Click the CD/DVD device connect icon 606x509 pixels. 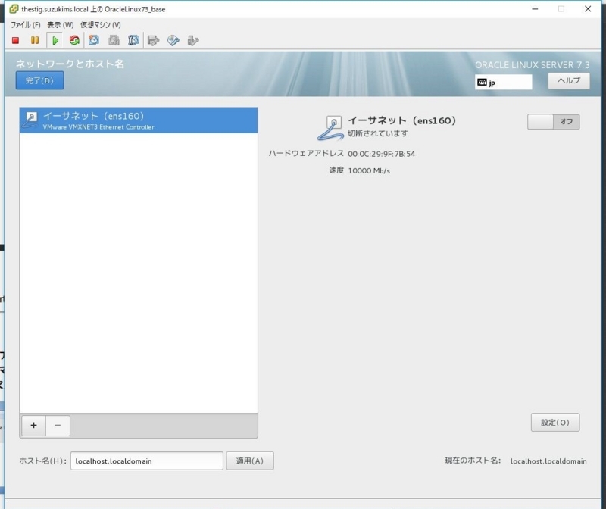click(x=173, y=41)
